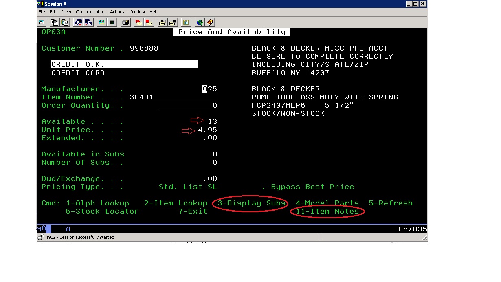Click the Order Quantity input field
The height and width of the screenshot is (282, 501).
(187, 105)
